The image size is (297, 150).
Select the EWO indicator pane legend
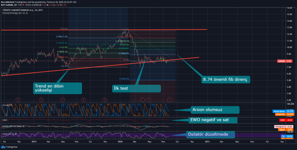coord(5,120)
